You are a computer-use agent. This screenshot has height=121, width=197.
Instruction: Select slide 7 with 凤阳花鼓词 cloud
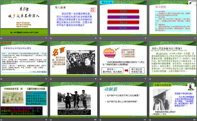click(123, 59)
